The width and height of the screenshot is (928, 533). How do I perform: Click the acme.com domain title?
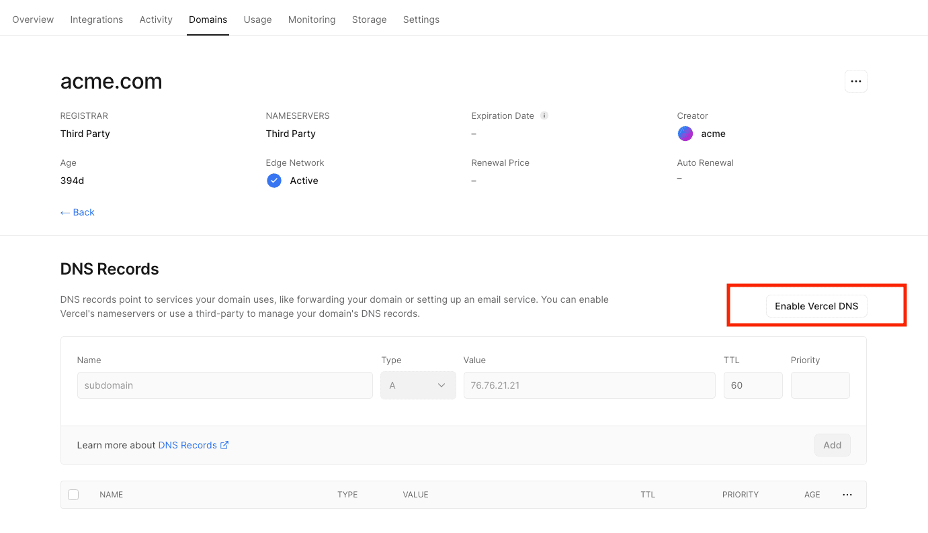(112, 81)
